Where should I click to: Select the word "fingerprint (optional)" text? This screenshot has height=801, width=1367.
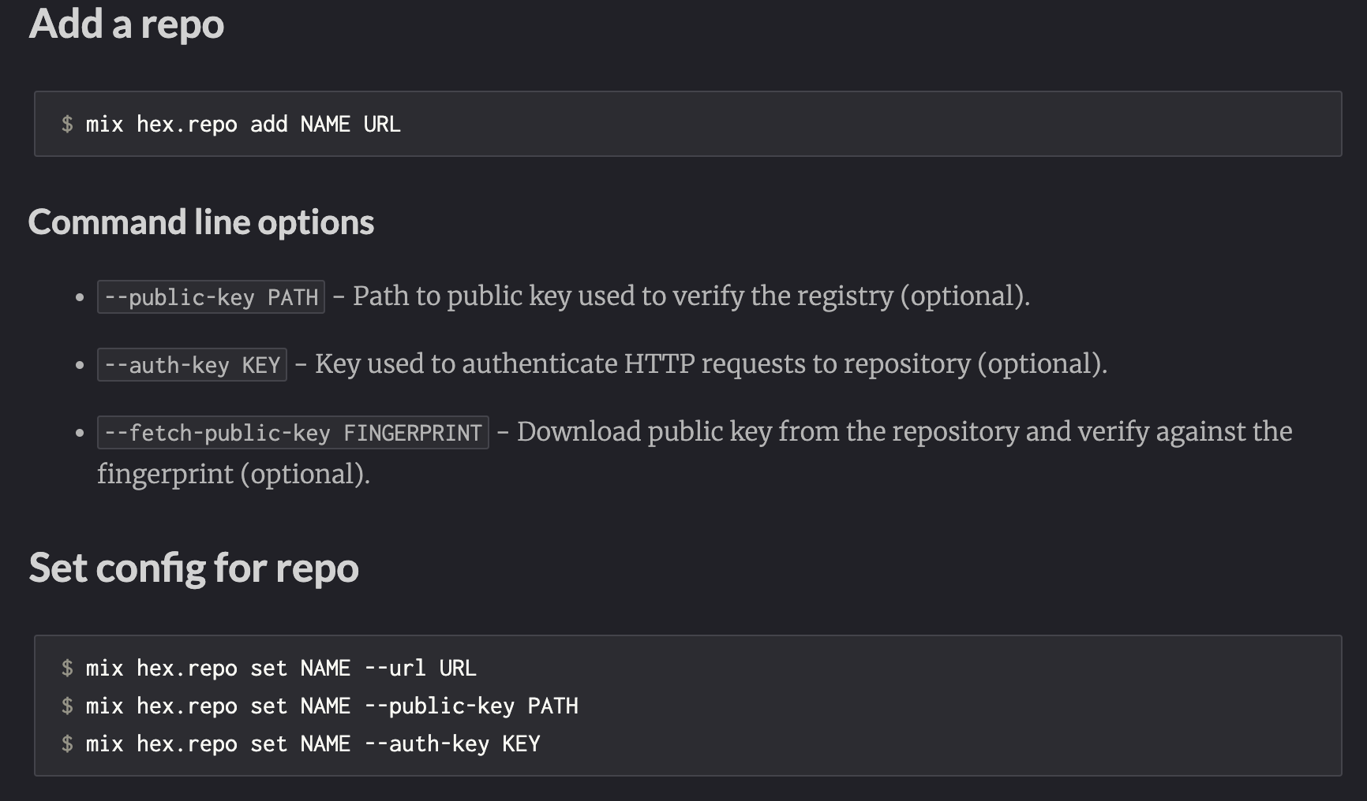[232, 474]
